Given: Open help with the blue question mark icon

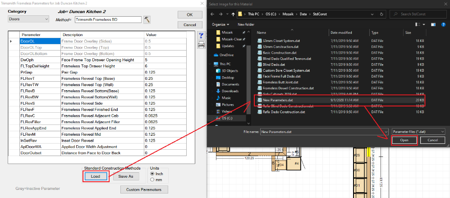Looking at the screenshot, I should 201,35.
